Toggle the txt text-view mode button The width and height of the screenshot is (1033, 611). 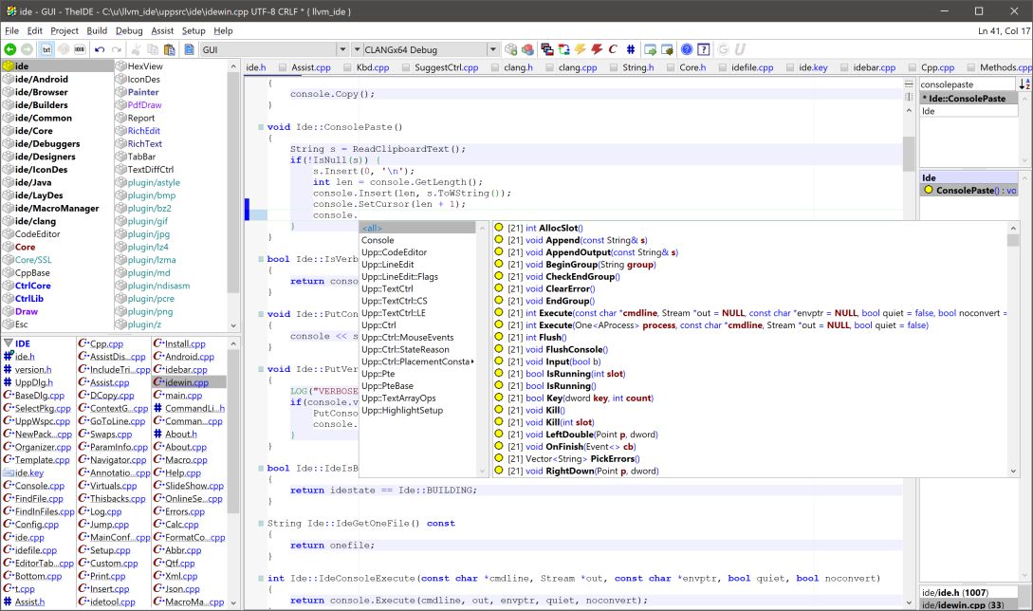(46, 49)
